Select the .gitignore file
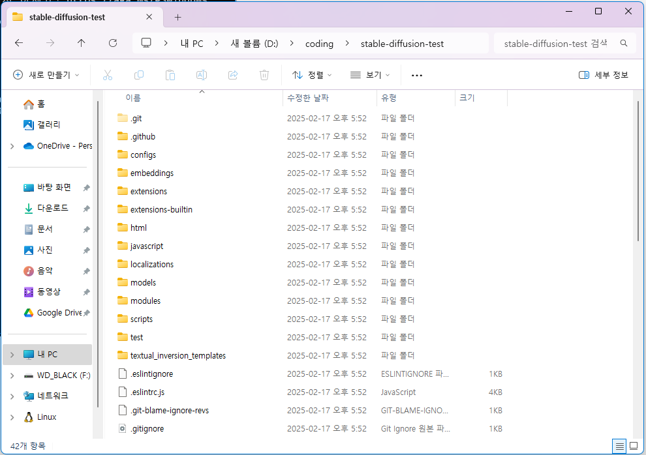 (141, 429)
